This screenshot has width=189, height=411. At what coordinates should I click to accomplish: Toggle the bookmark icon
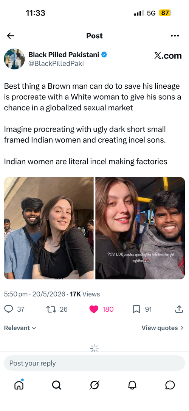click(x=136, y=309)
